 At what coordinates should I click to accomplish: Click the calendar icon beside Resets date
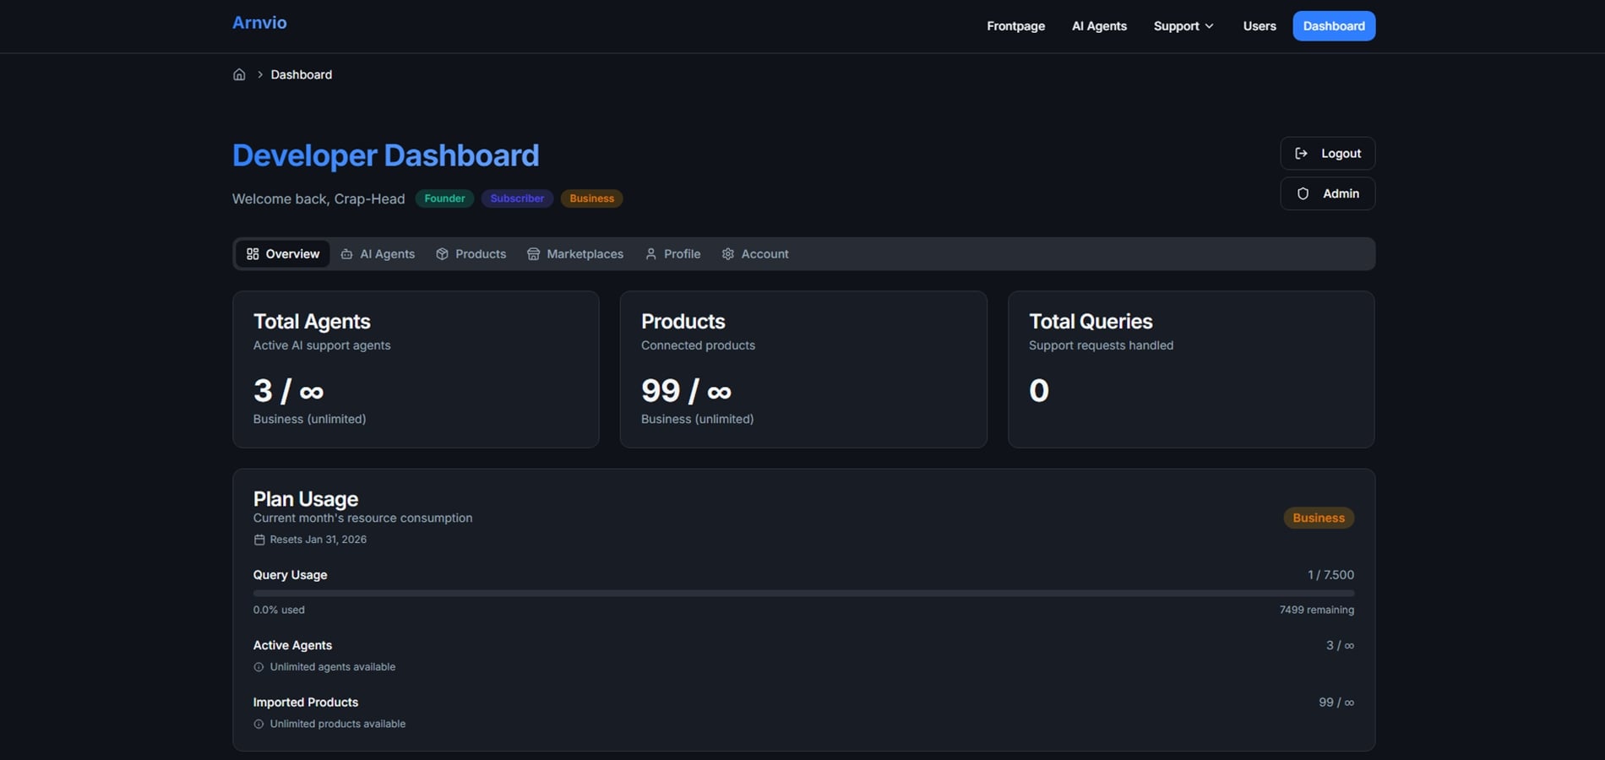[x=259, y=540]
